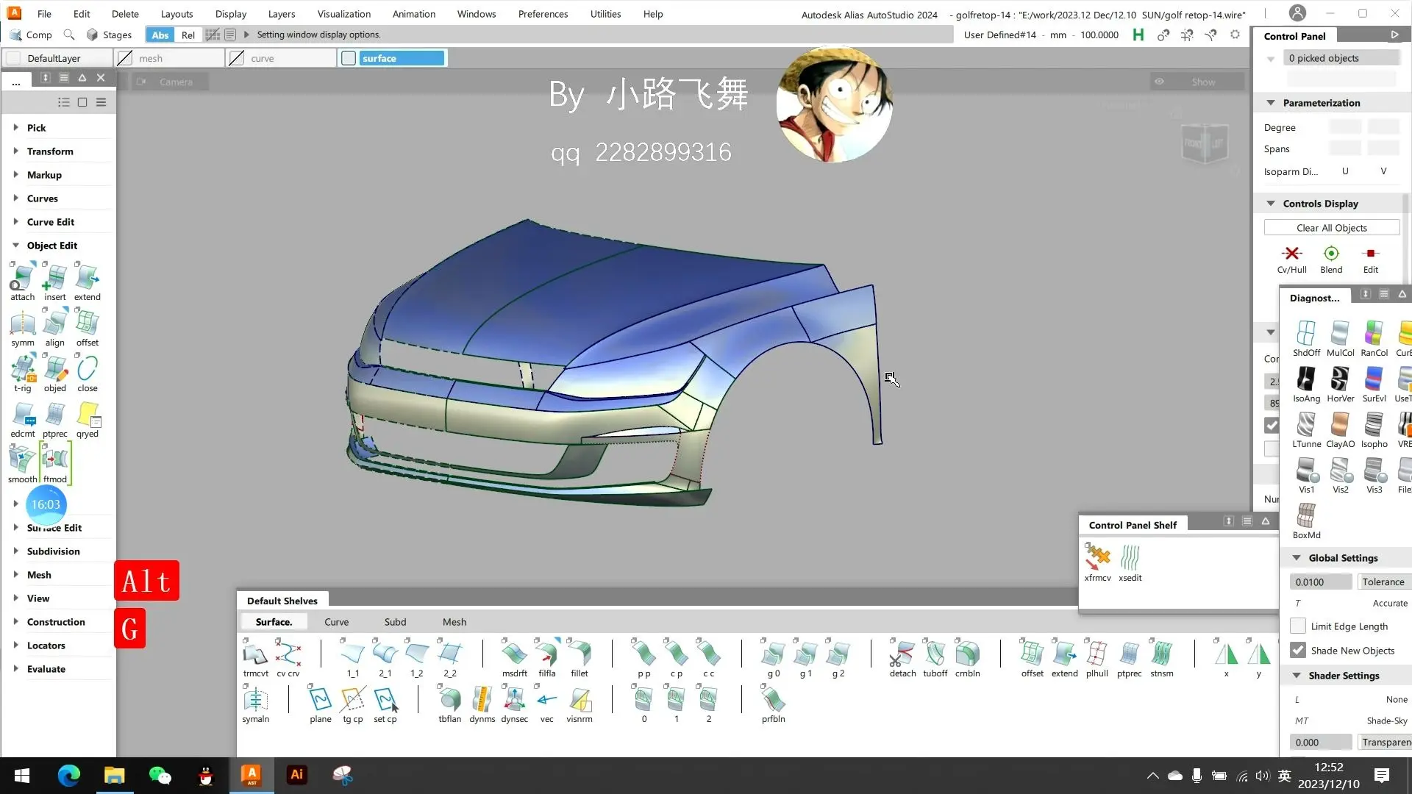Screen dimensions: 1412x794
Task: Click the Clear All Objects button
Action: click(x=1331, y=227)
